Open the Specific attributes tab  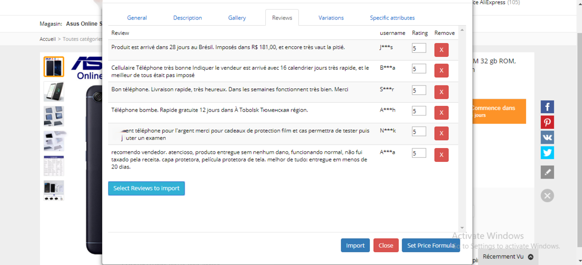coord(392,18)
